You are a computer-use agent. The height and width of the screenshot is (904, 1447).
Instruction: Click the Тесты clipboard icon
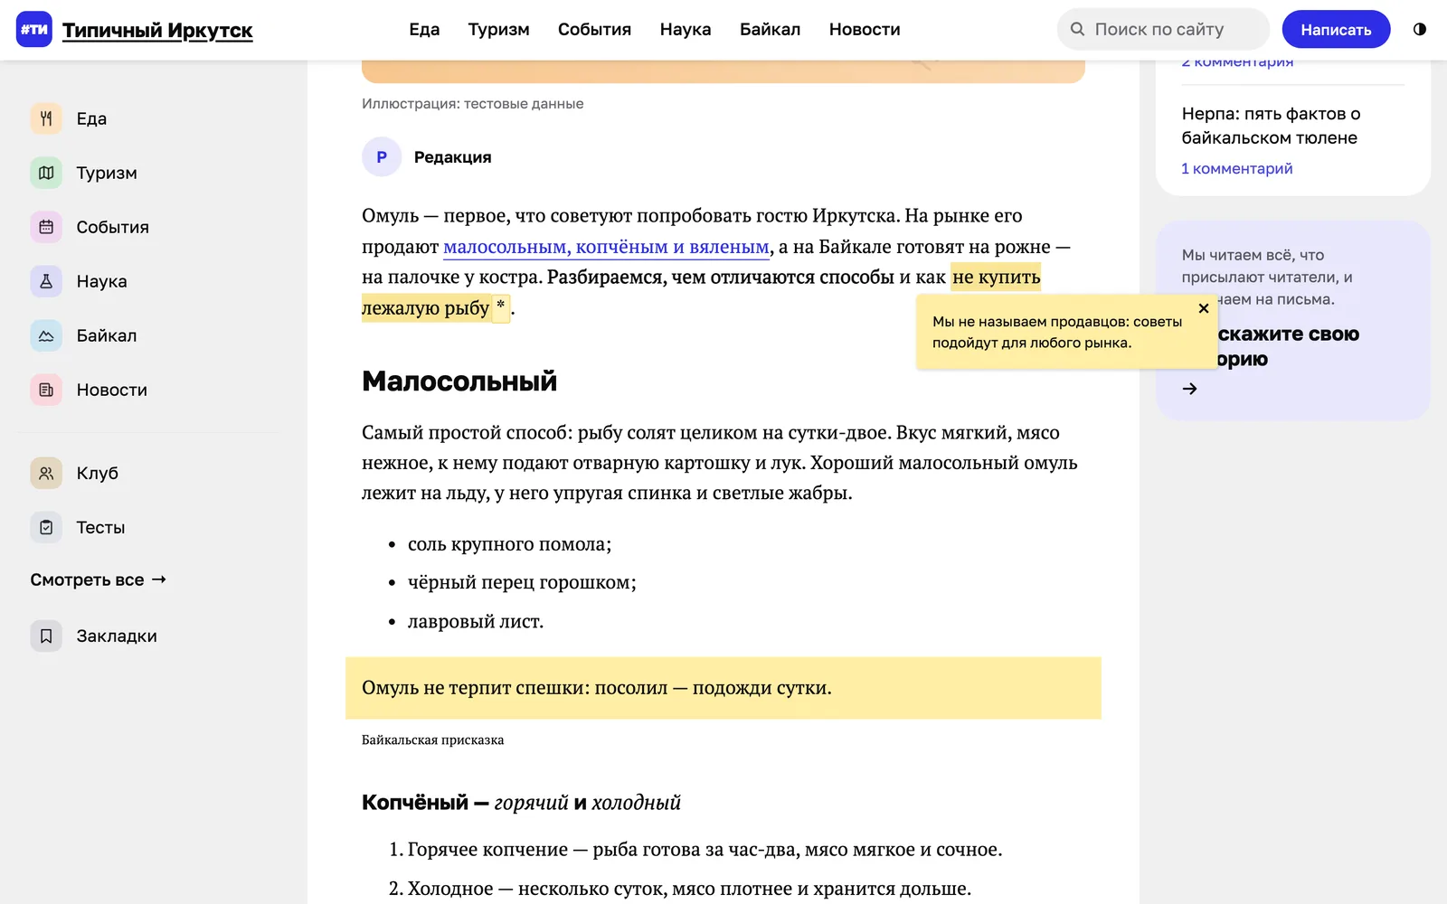click(46, 527)
